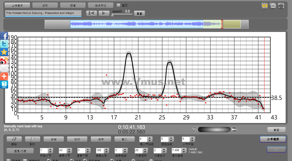Select the eraser (擦除) tool
292x161 pixels.
14,139
